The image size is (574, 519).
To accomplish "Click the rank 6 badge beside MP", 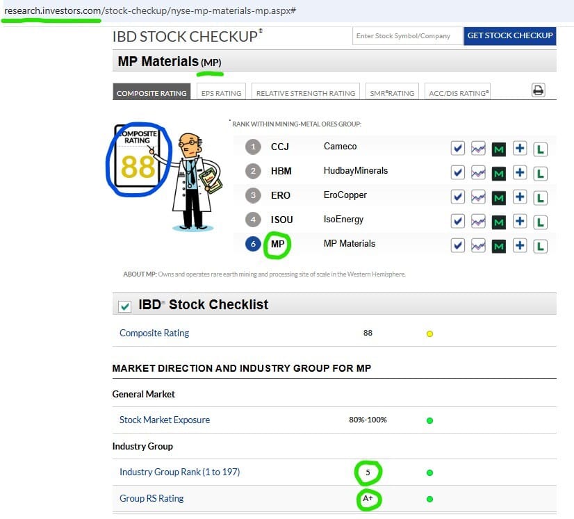I will point(253,244).
